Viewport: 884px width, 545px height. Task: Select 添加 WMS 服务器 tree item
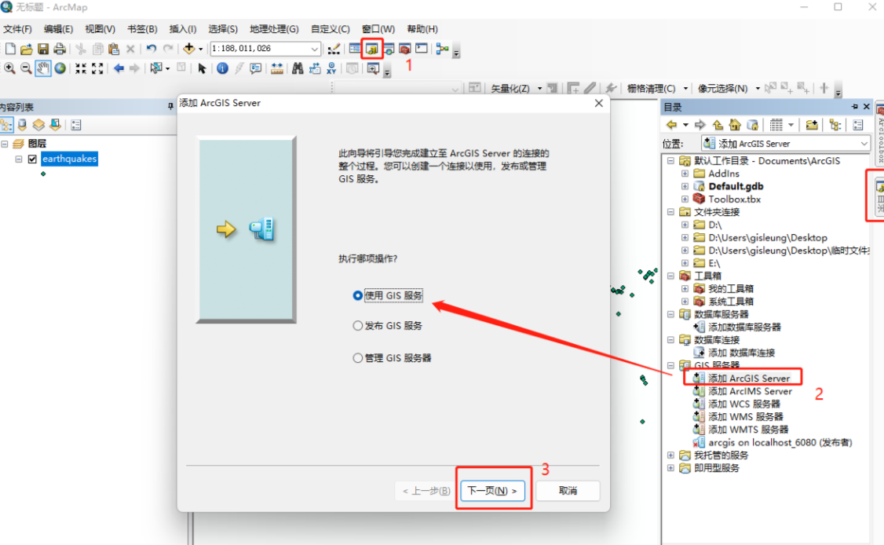point(745,417)
